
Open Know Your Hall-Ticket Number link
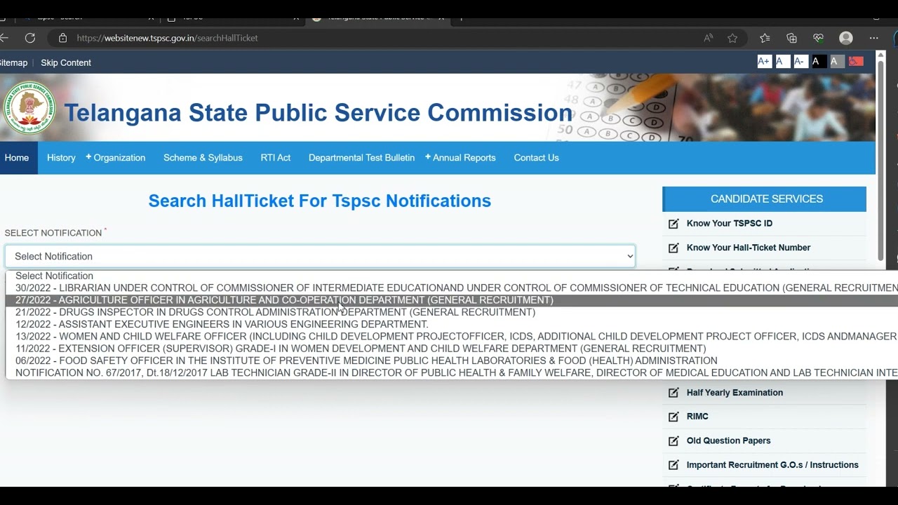pyautogui.click(x=749, y=248)
